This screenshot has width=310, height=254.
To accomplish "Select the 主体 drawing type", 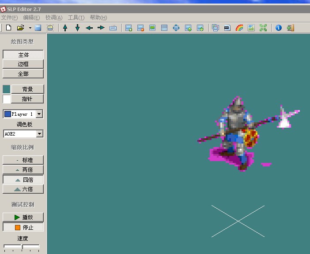I will point(23,55).
